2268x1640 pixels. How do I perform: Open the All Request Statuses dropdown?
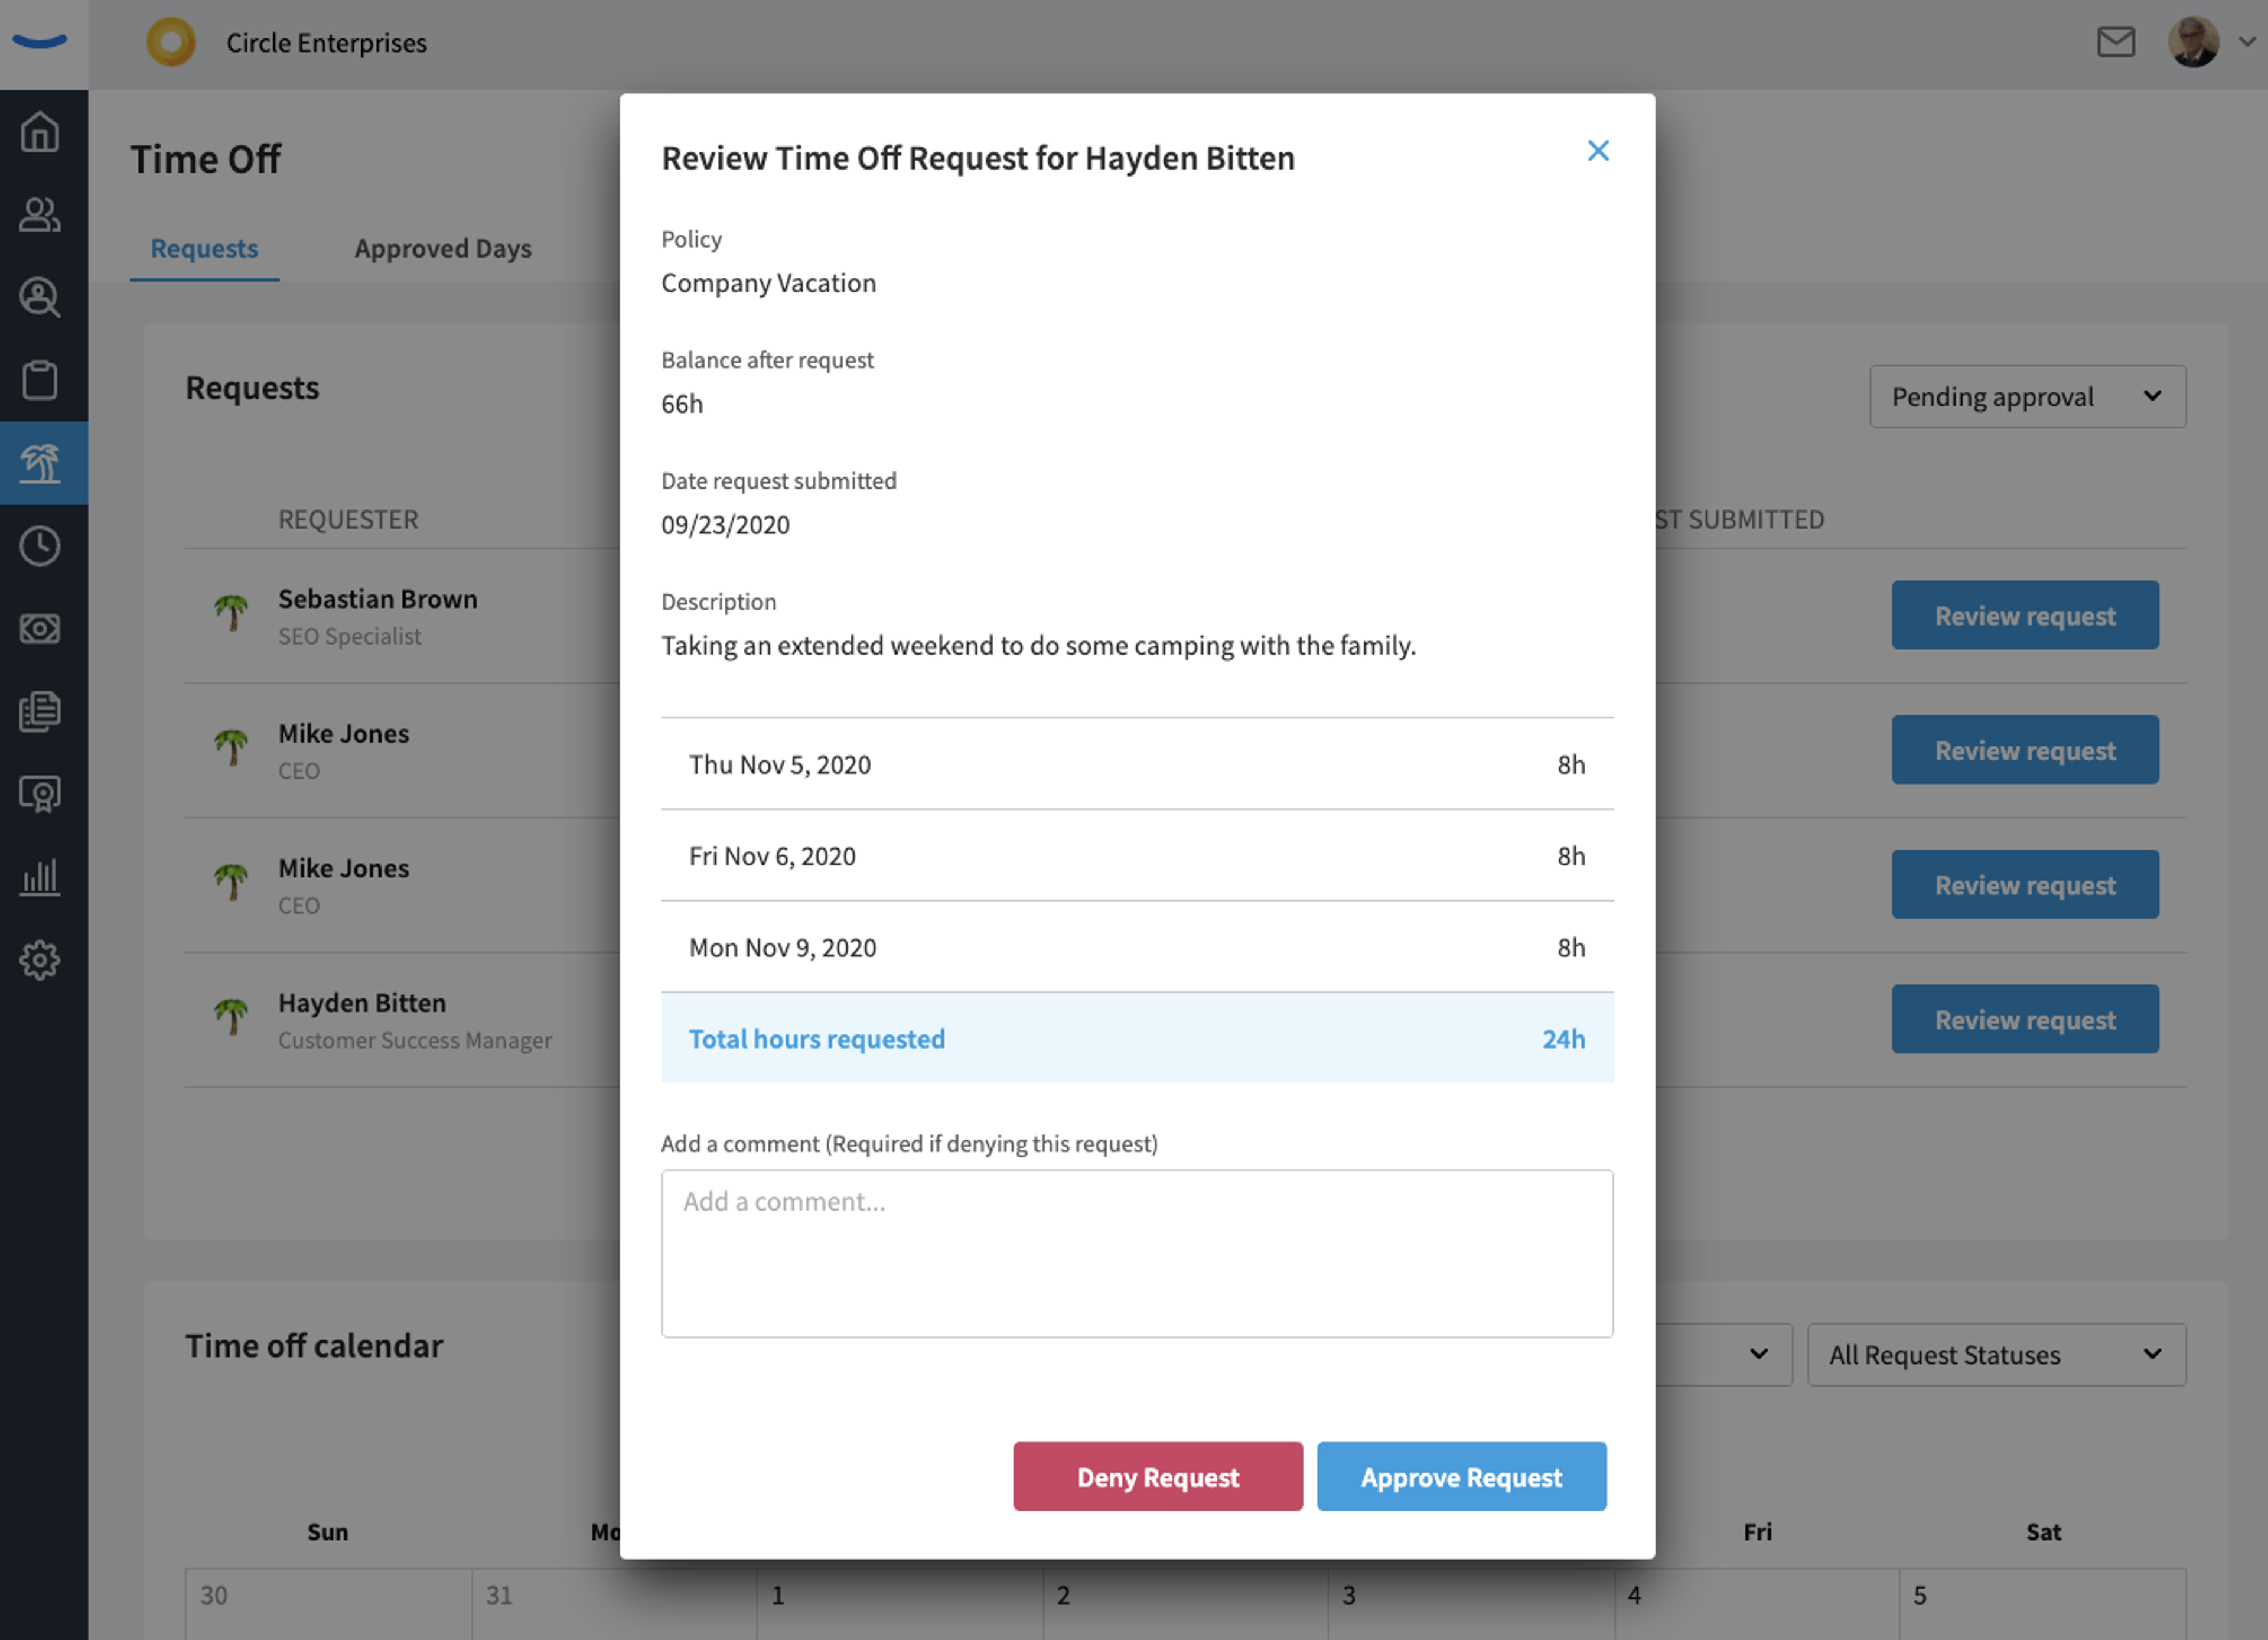click(x=1996, y=1354)
